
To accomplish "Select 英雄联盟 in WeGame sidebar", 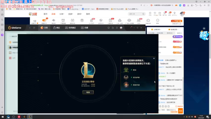I will click(13, 48).
